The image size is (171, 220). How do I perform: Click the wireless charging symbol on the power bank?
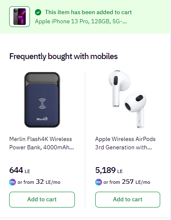(x=42, y=104)
